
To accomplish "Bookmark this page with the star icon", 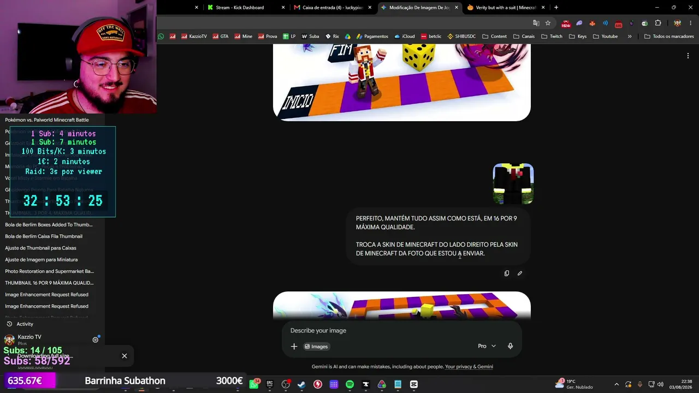I will pyautogui.click(x=548, y=23).
